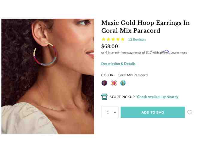Click the Masie Gold Hoop Earrings title
201x152 pixels.
(145, 27)
